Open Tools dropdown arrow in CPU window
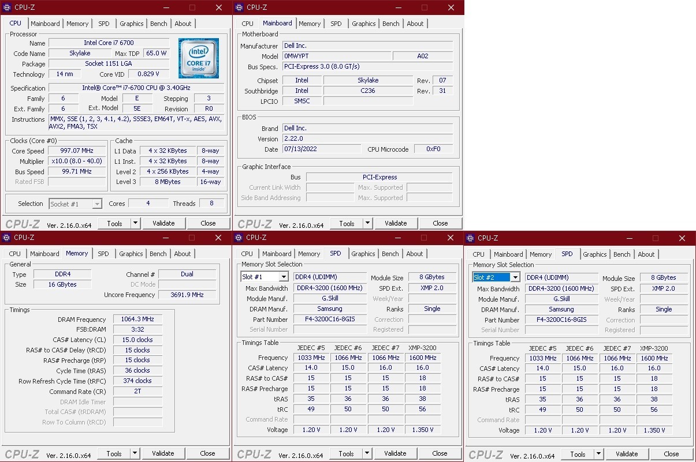The height and width of the screenshot is (462, 696). click(x=136, y=223)
